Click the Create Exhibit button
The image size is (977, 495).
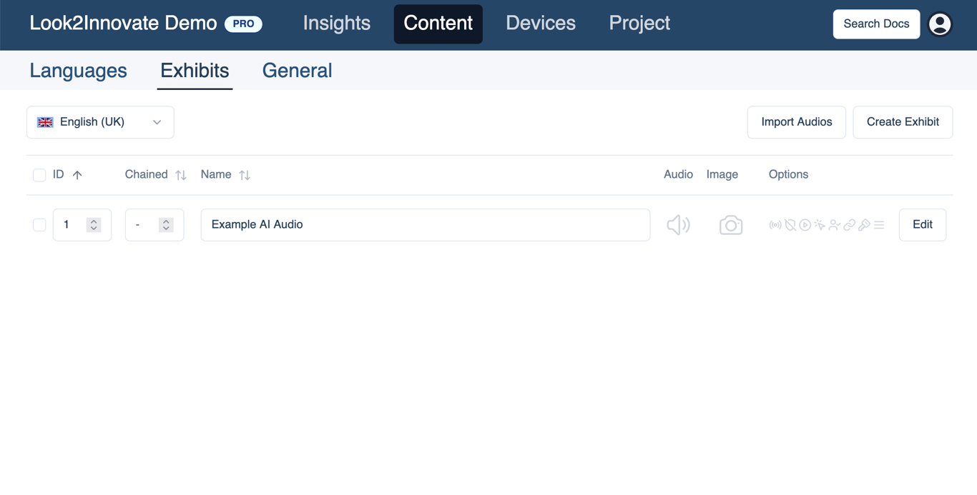(903, 122)
